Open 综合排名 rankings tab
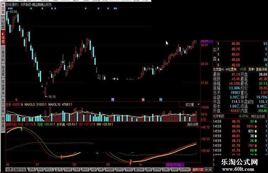Screen dimensions: 268x173 click(x=3, y=87)
